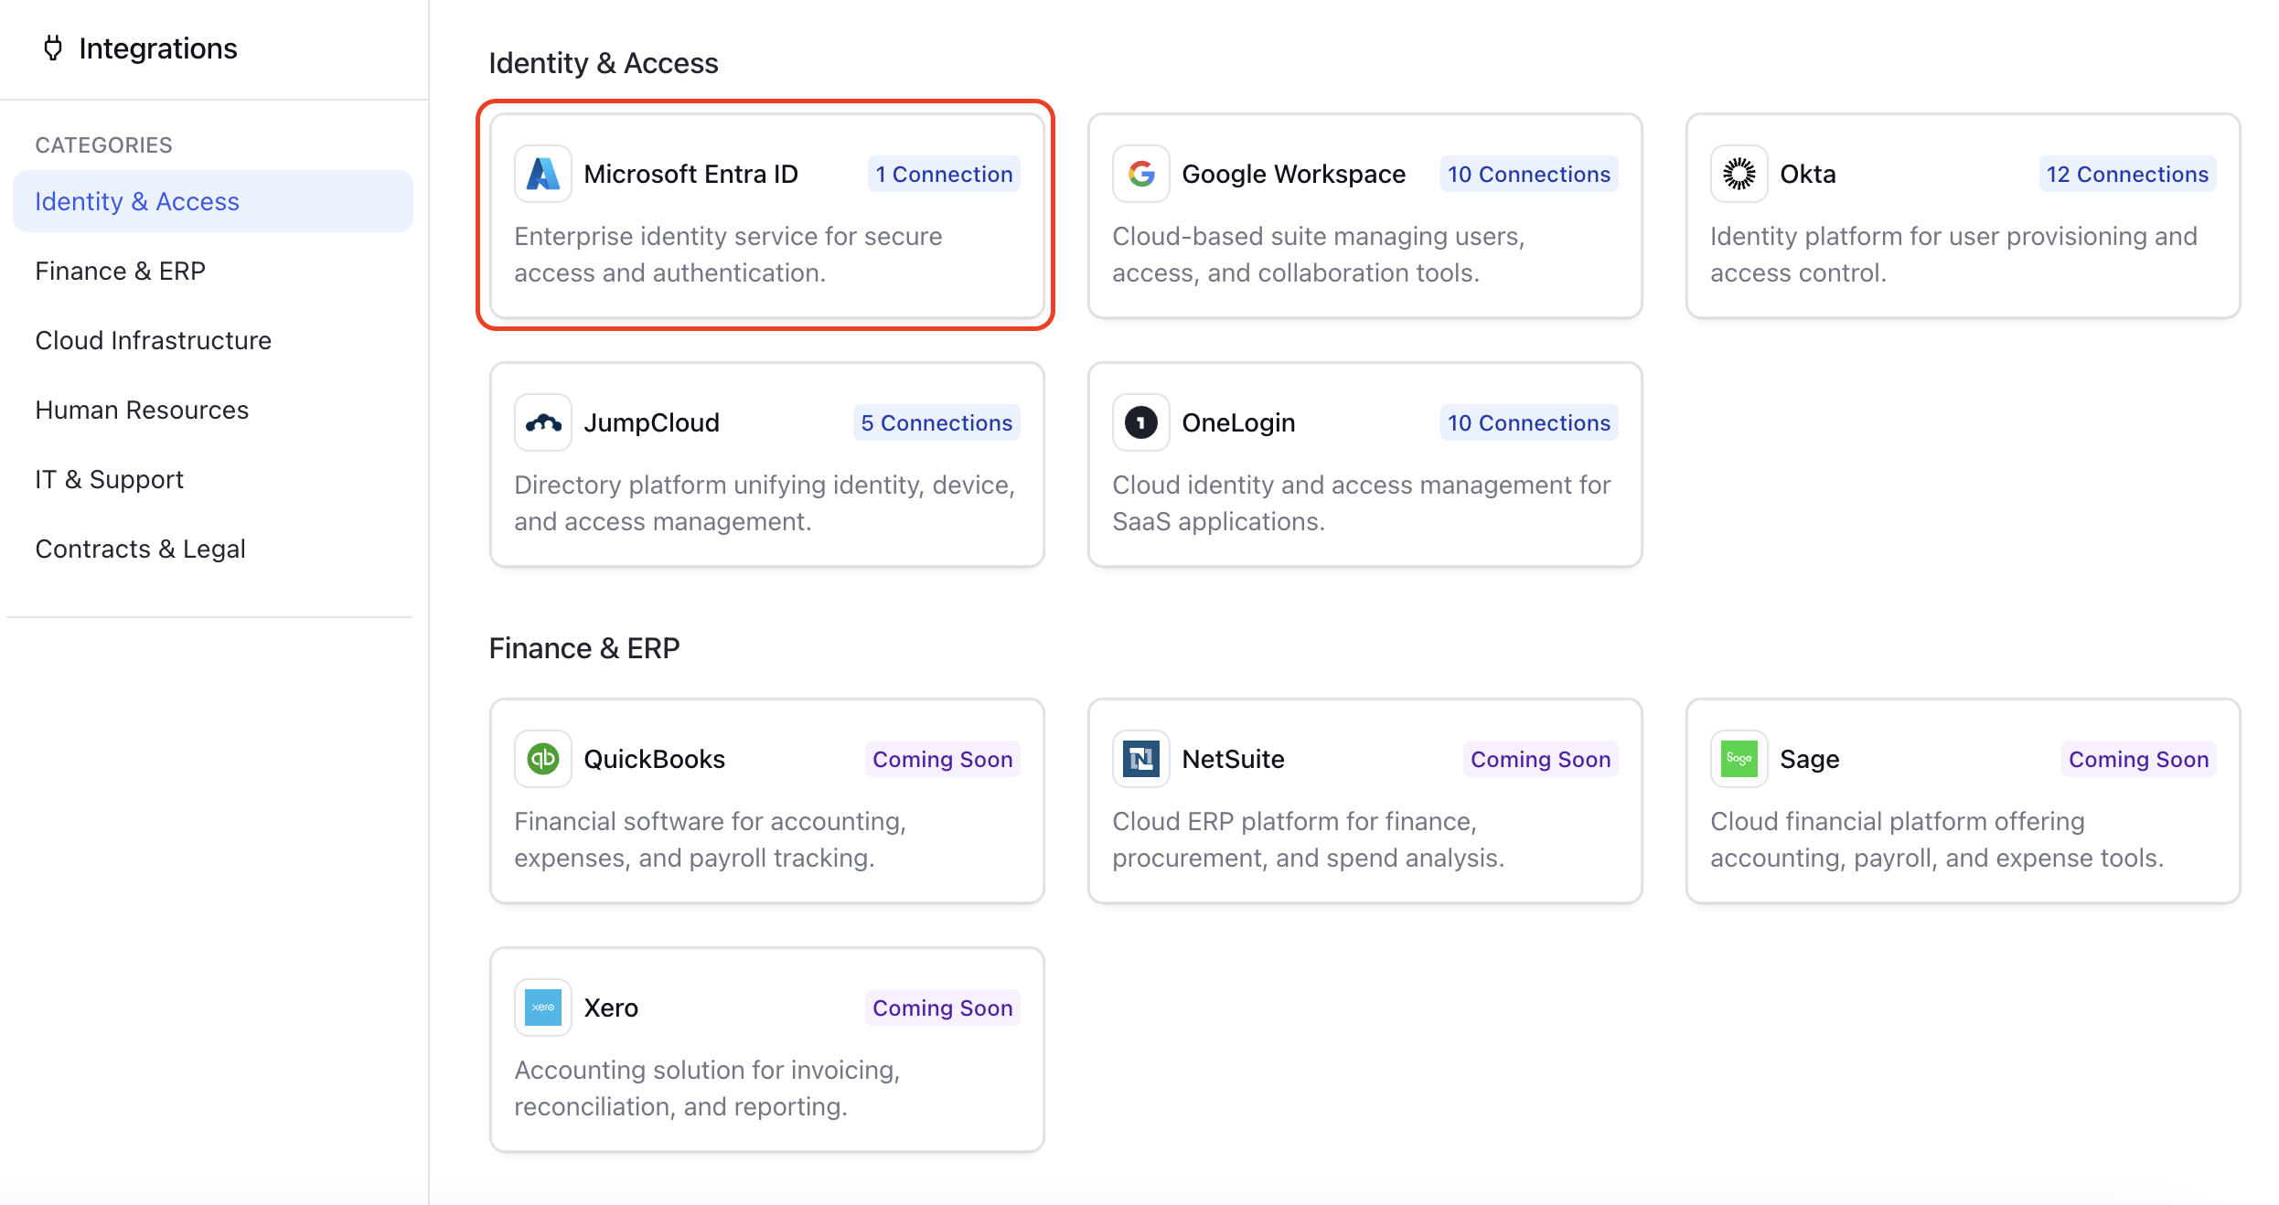Click Google Workspace '10 Connections' badge
Image resolution: width=2279 pixels, height=1205 pixels.
point(1529,174)
